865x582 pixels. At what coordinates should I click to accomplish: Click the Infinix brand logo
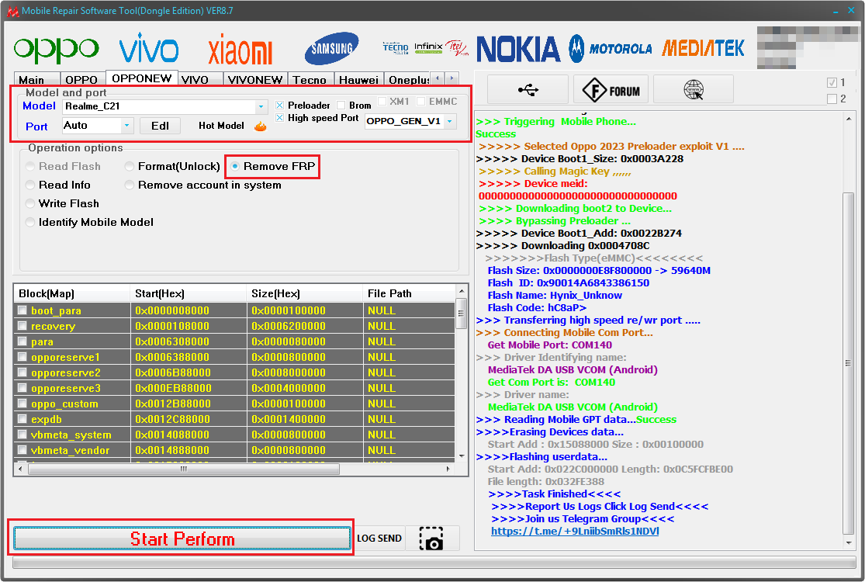point(429,47)
